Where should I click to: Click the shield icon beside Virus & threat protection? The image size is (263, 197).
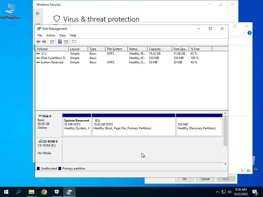(x=57, y=19)
